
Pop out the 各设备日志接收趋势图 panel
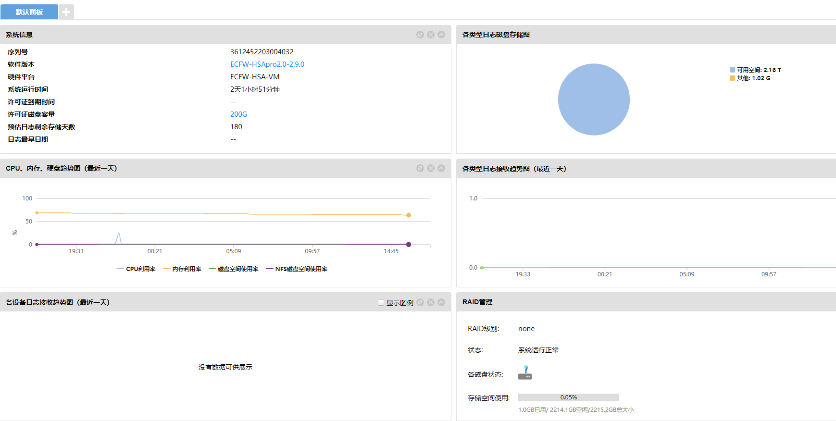420,302
